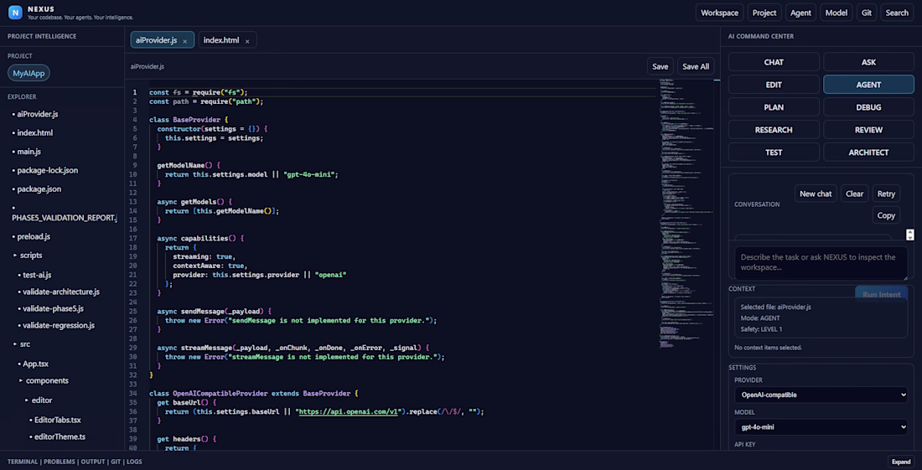Open validate-architecture.js file
Image resolution: width=922 pixels, height=470 pixels.
click(61, 292)
